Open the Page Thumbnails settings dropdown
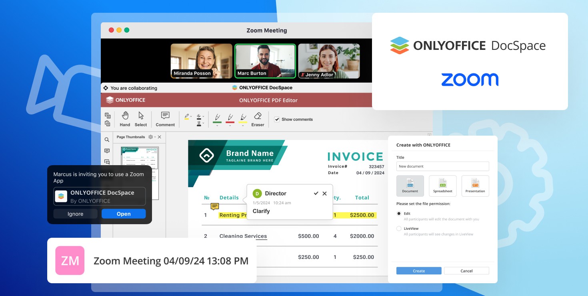 click(x=152, y=137)
